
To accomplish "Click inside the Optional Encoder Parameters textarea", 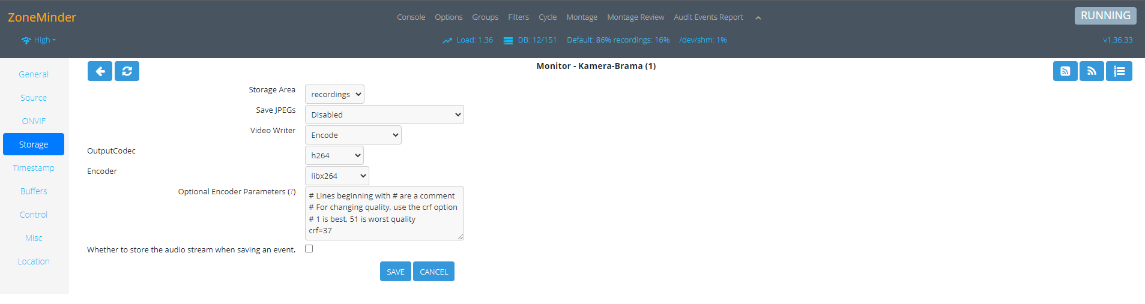I will pos(384,213).
